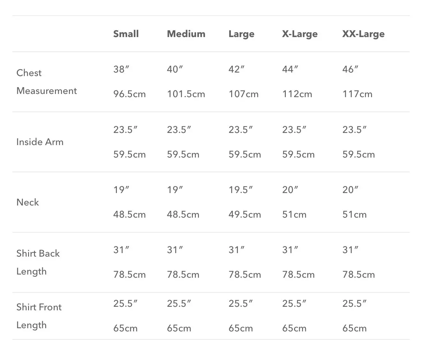Click the 42″ chest value for Large

click(x=236, y=69)
